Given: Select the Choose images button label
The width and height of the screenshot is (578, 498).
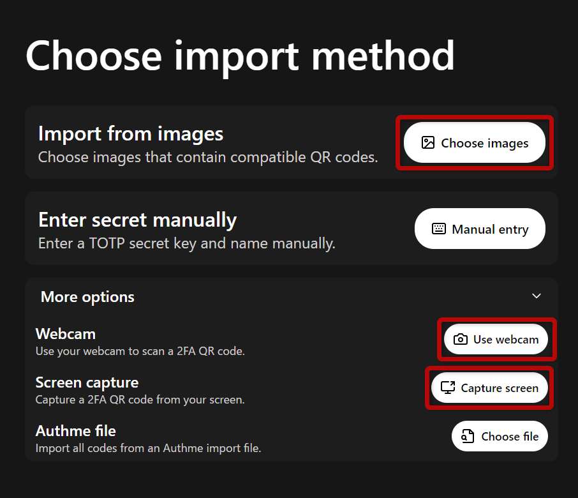Looking at the screenshot, I should click(x=484, y=143).
